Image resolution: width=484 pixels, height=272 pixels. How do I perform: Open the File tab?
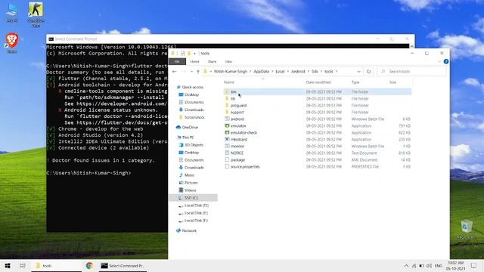pos(177,61)
